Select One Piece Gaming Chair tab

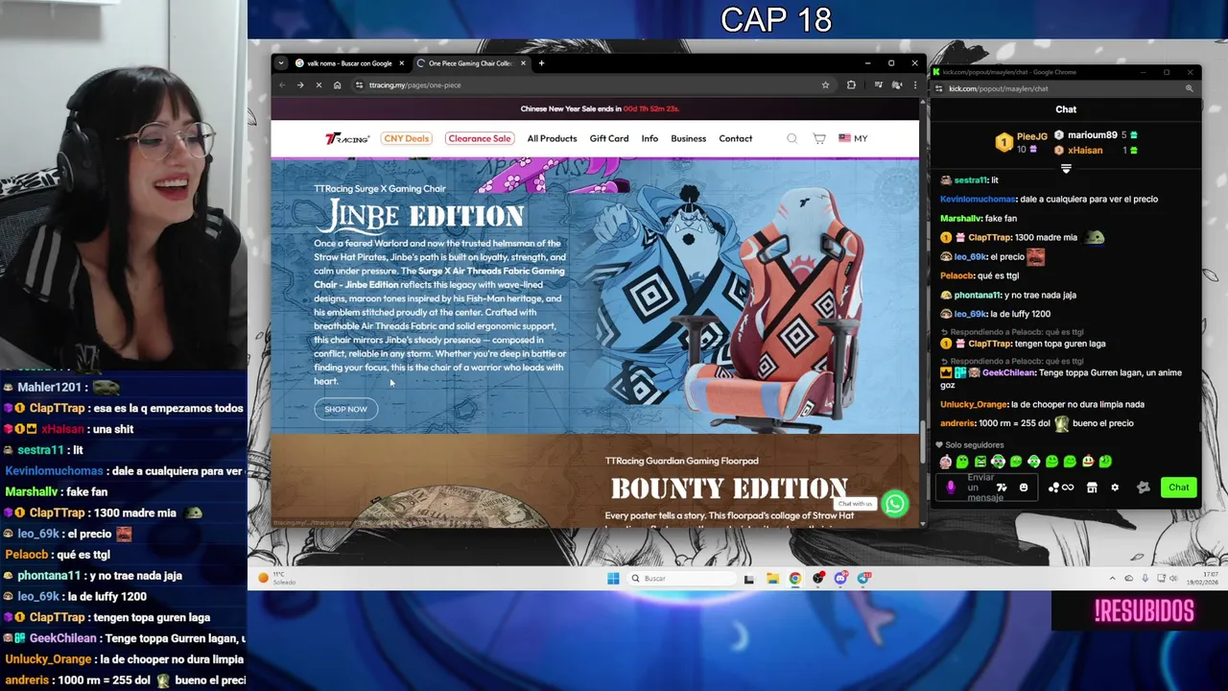click(470, 63)
